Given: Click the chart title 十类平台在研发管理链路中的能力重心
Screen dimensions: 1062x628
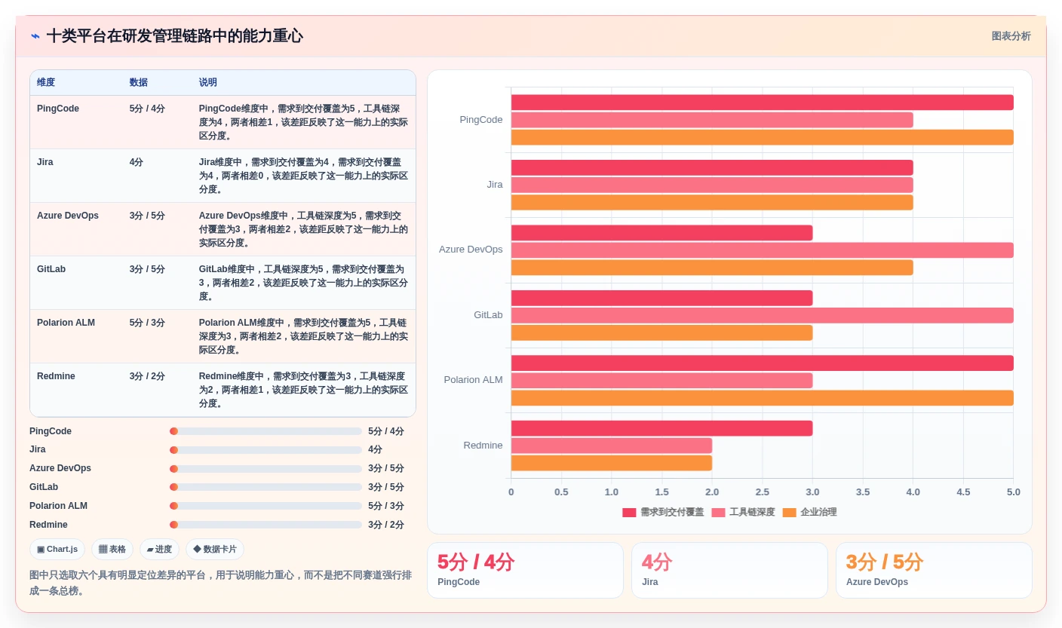Looking at the screenshot, I should coord(175,36).
